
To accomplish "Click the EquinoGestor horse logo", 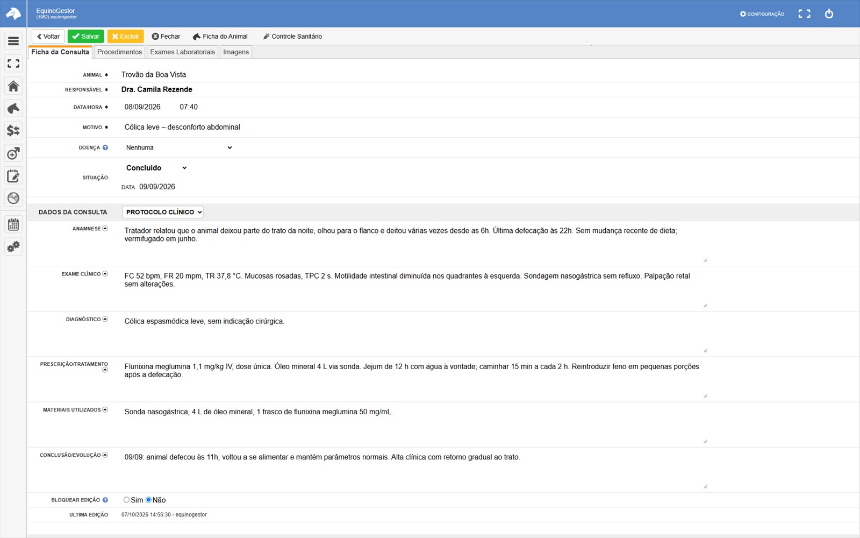I will (x=13, y=13).
